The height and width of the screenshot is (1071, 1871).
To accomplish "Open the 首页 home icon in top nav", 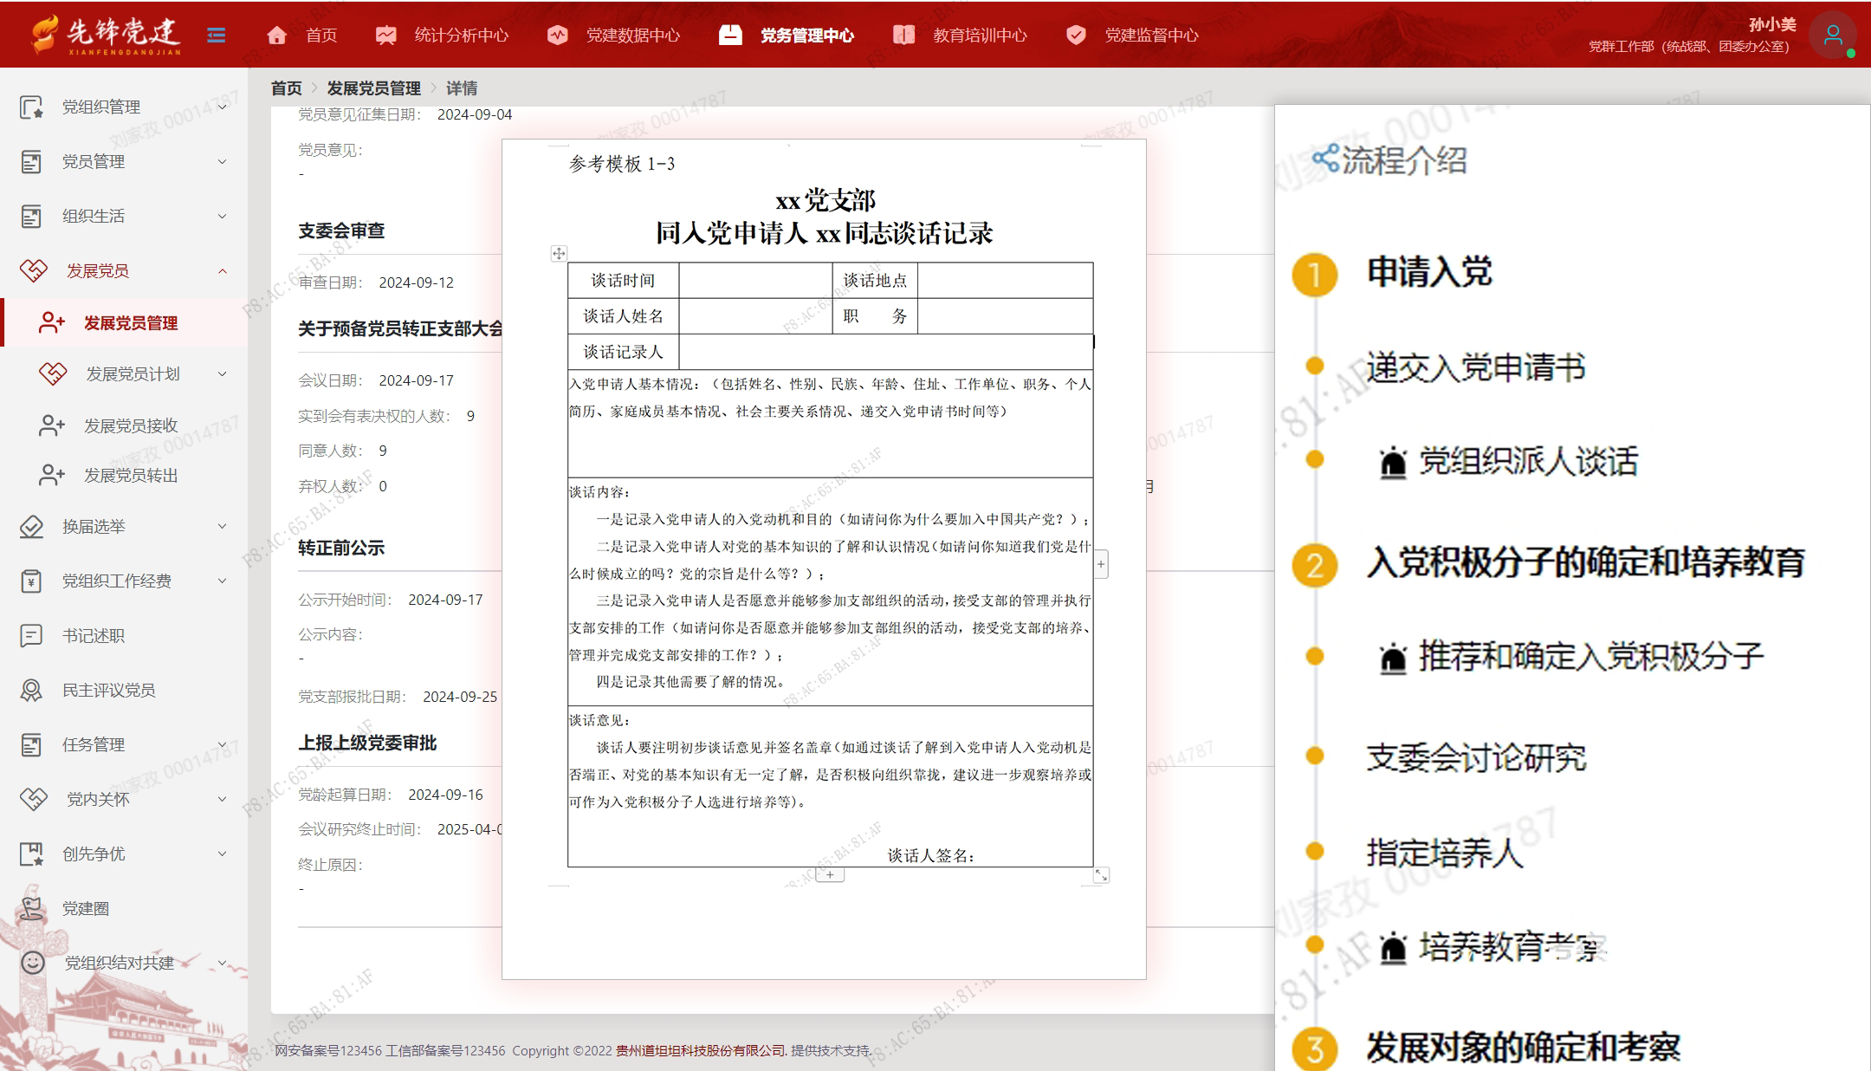I will click(x=276, y=35).
